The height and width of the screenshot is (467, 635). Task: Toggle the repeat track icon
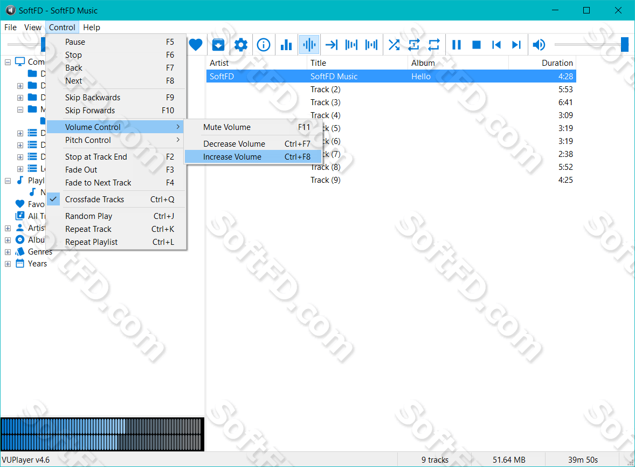tap(414, 45)
